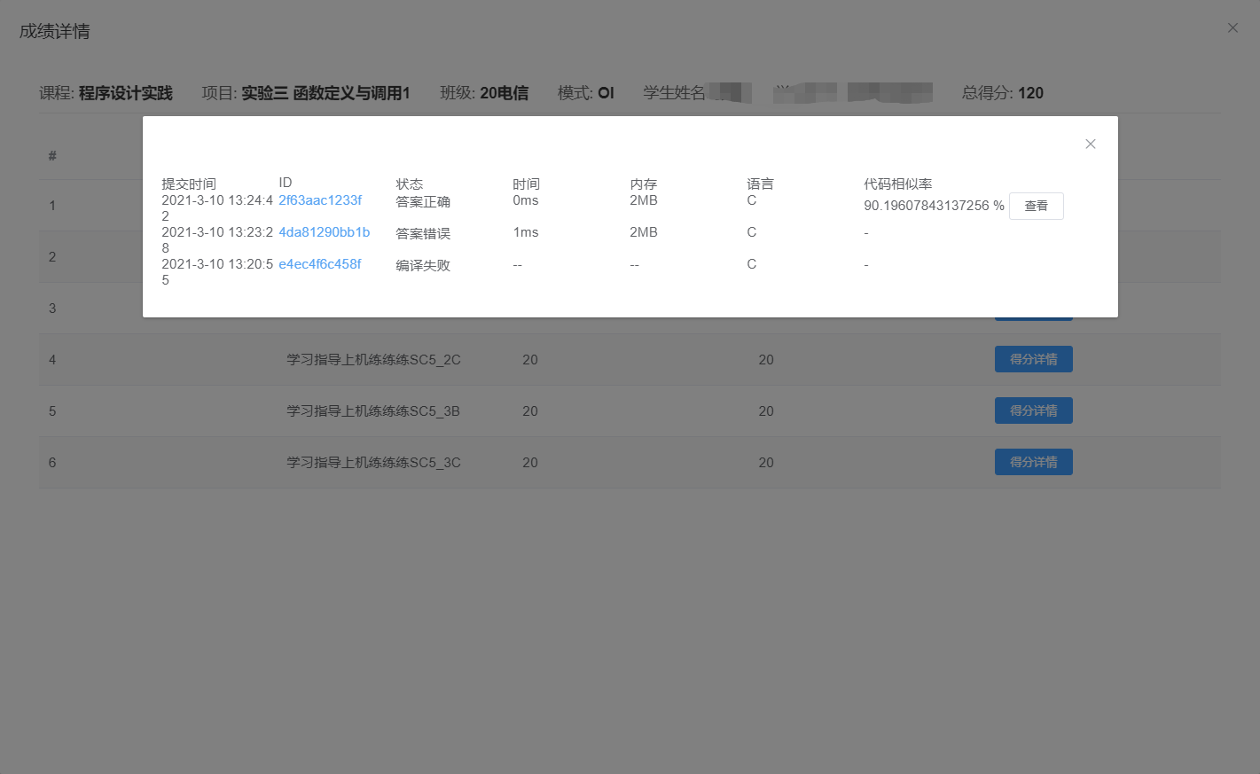1260x774 pixels.
Task: Click the 提交时间 column header
Action: tap(189, 184)
